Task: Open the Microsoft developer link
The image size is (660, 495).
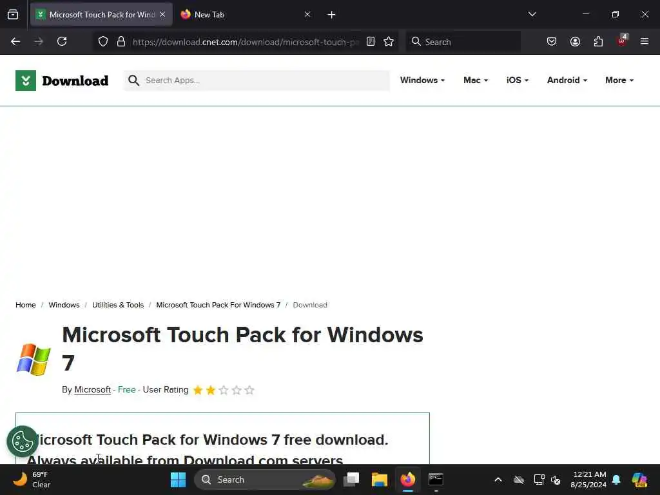Action: [x=93, y=390]
